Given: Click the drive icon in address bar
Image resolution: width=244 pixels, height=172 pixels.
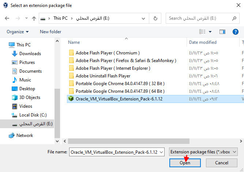Looking at the screenshot, I should point(43,19).
